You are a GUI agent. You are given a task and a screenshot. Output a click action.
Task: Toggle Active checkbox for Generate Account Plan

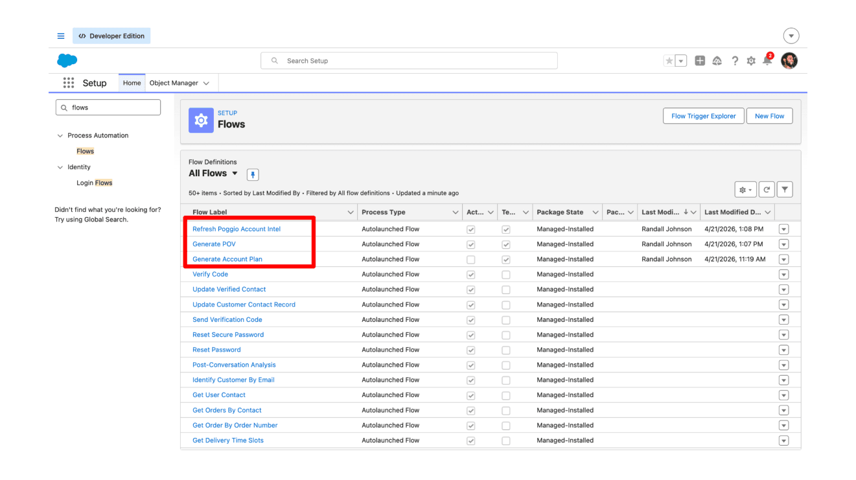pos(471,260)
